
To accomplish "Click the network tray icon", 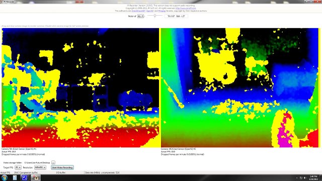I will coord(301,178).
